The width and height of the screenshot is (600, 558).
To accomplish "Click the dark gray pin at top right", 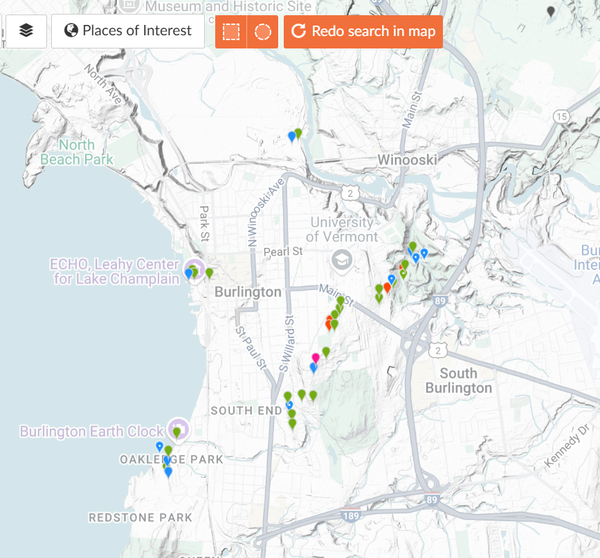I will pos(551,11).
